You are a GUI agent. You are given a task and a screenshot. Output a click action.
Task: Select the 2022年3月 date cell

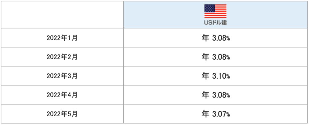point(62,76)
